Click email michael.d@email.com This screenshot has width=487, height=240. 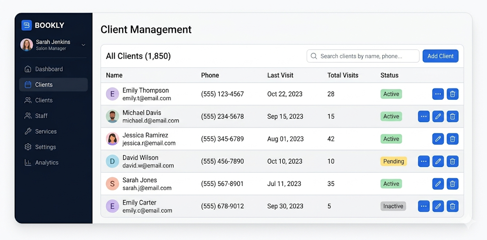click(x=151, y=121)
